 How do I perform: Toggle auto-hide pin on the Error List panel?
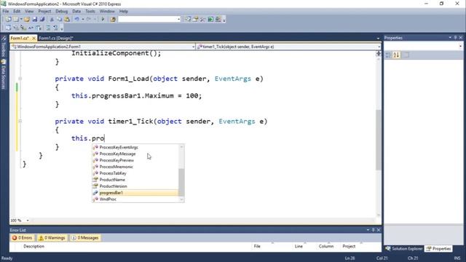[x=374, y=230]
